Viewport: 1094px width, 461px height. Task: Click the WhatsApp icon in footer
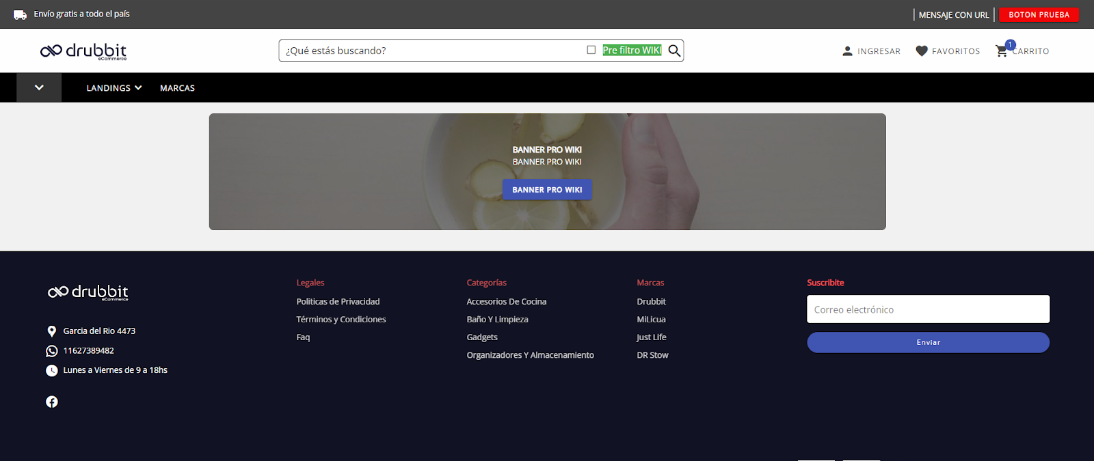pos(52,351)
